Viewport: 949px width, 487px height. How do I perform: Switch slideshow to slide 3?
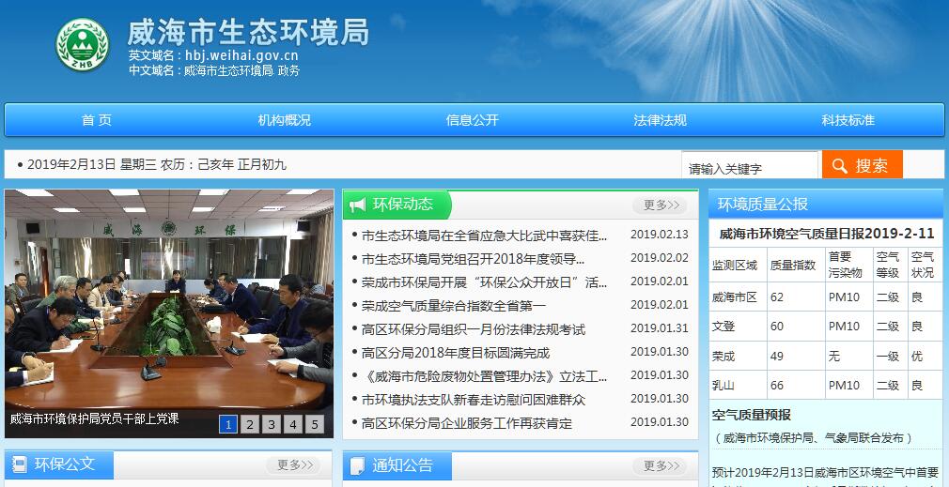(272, 425)
